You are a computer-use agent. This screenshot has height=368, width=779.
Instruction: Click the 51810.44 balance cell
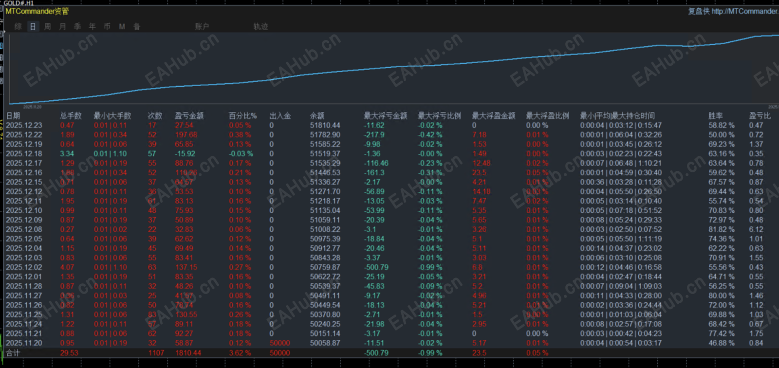[x=325, y=126]
